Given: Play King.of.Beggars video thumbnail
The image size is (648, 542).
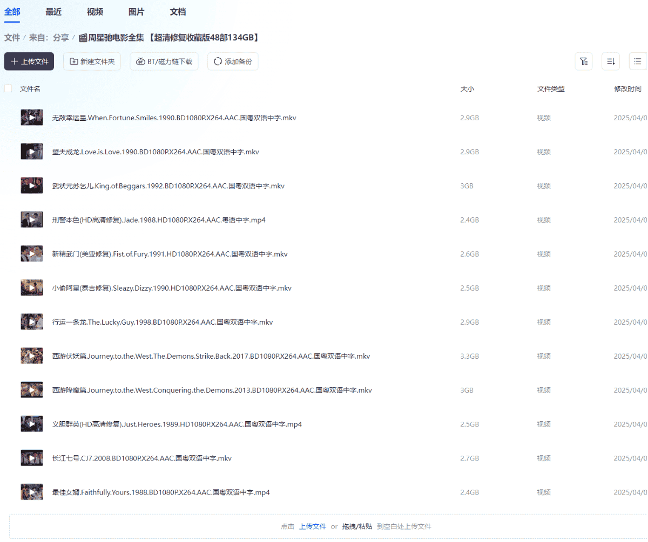Looking at the screenshot, I should click(x=32, y=186).
